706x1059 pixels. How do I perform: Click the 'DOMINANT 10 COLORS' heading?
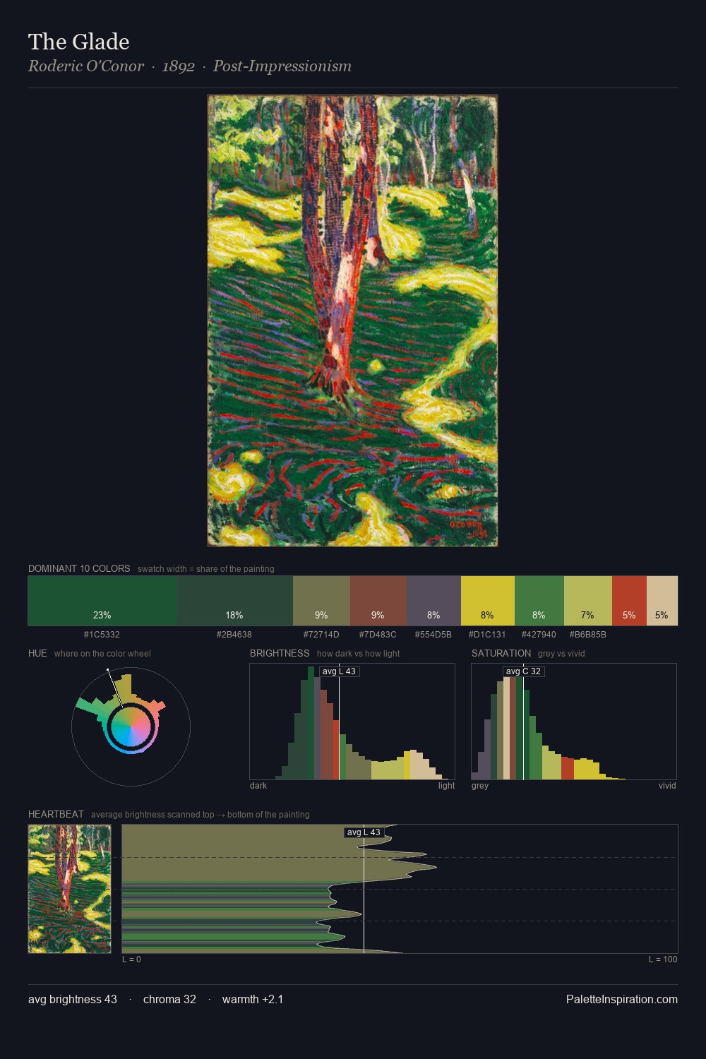(79, 568)
